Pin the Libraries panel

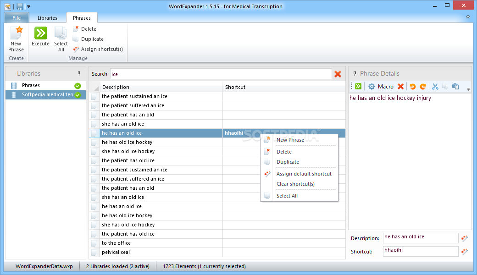79,73
